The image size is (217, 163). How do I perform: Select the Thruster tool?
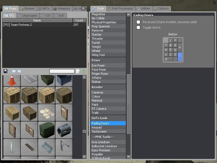pyautogui.click(x=108, y=39)
